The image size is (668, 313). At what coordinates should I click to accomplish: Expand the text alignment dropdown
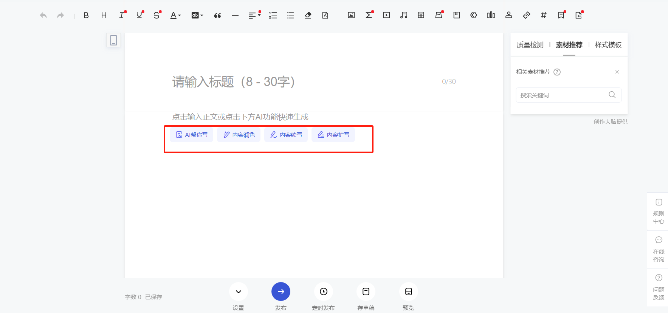click(x=254, y=15)
